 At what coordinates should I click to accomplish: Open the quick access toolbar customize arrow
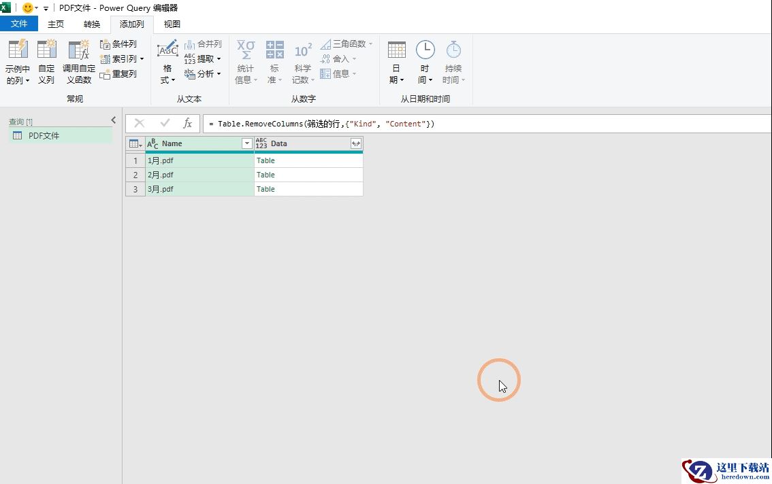[x=46, y=8]
